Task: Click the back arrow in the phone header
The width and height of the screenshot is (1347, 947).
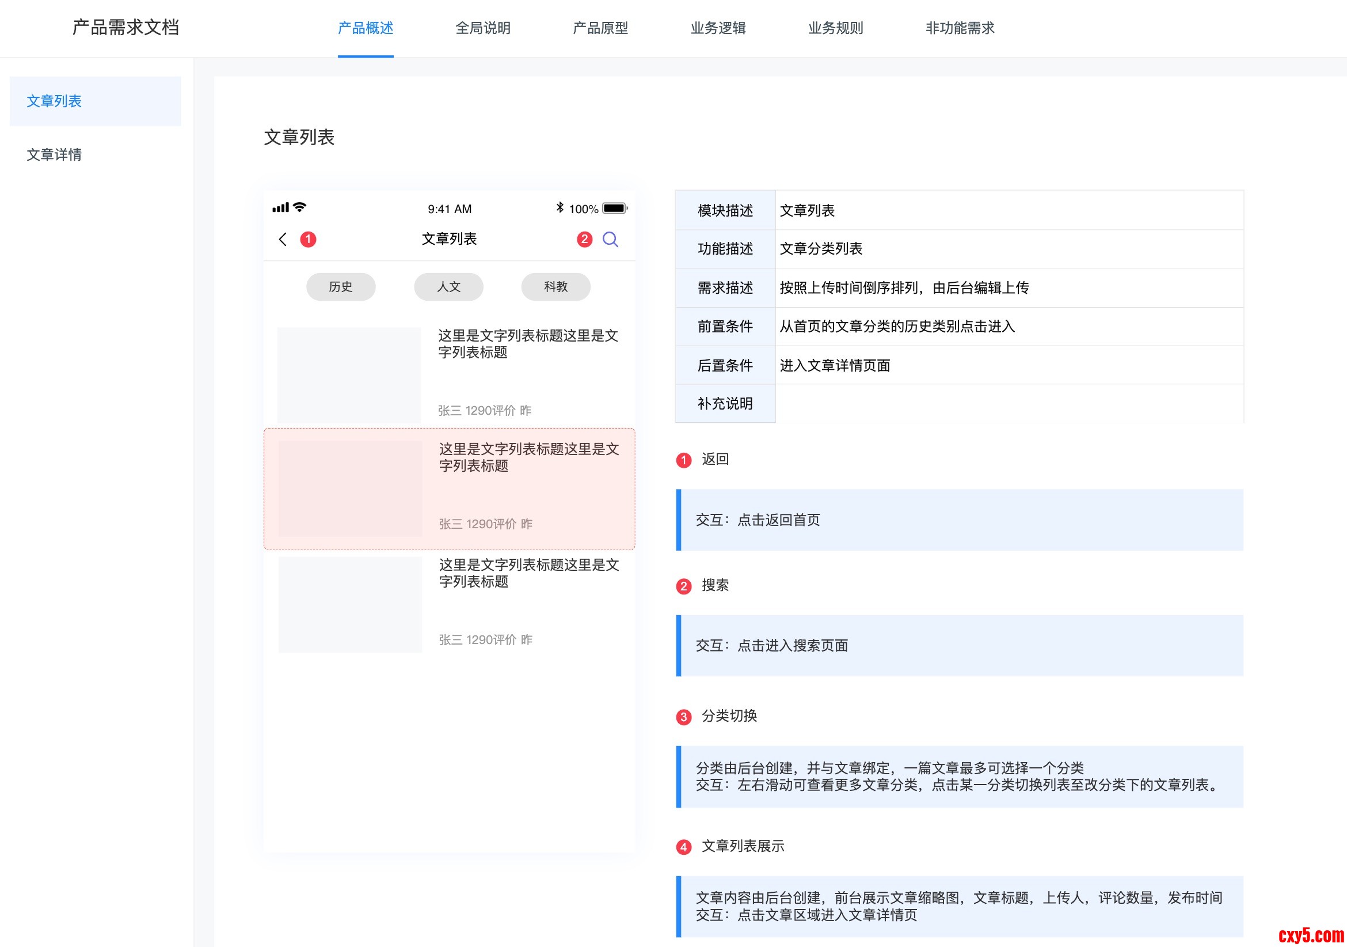Action: point(283,239)
